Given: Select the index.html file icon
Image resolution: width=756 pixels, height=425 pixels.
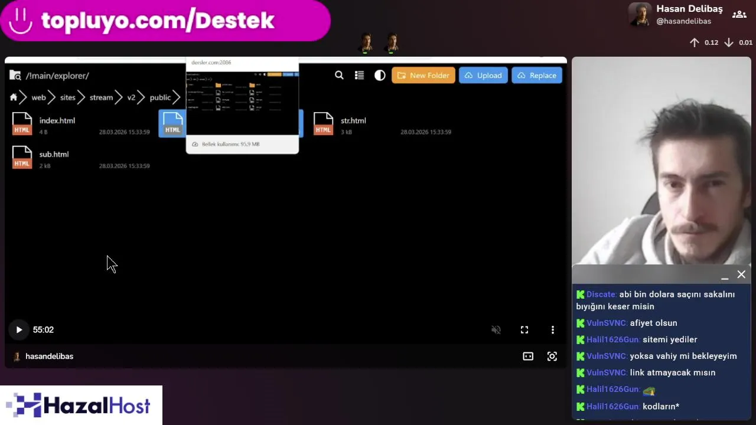Looking at the screenshot, I should click(22, 123).
